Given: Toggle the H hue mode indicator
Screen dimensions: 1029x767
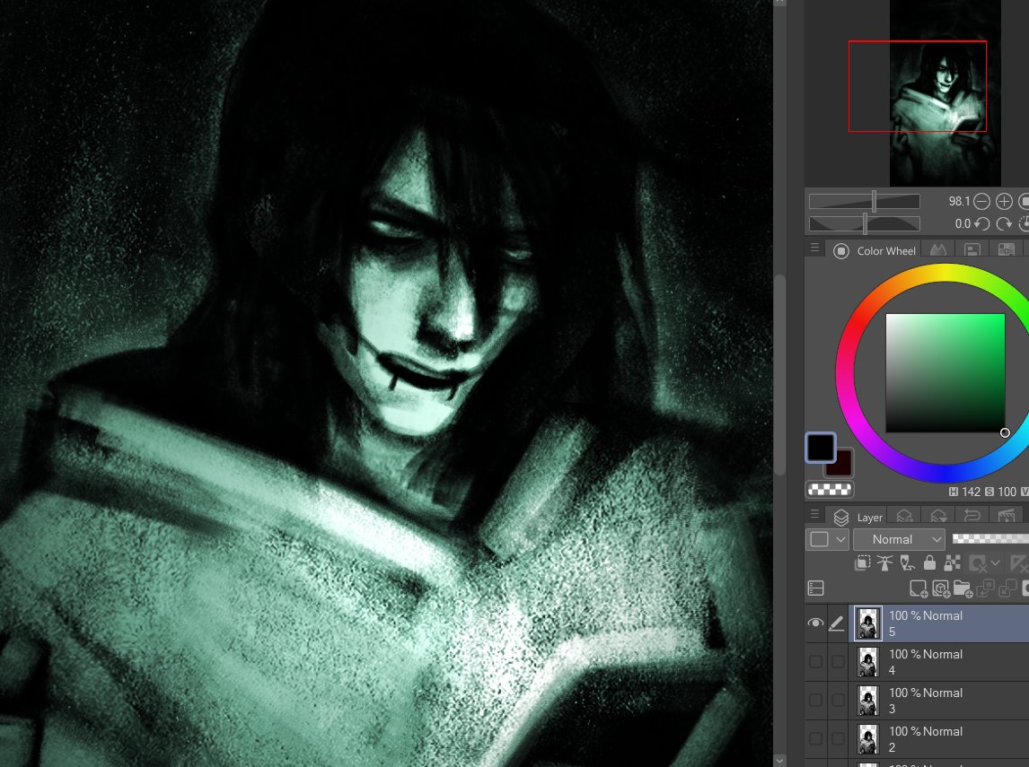Looking at the screenshot, I should pyautogui.click(x=954, y=492).
